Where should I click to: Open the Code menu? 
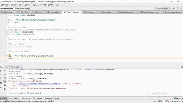pos(21,5)
